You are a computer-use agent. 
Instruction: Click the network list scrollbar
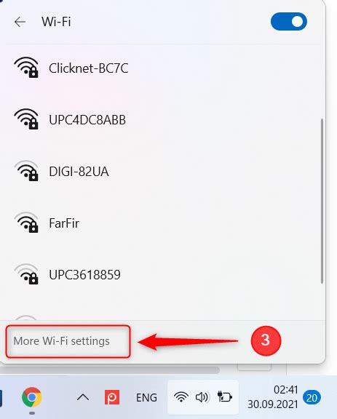pos(322,201)
